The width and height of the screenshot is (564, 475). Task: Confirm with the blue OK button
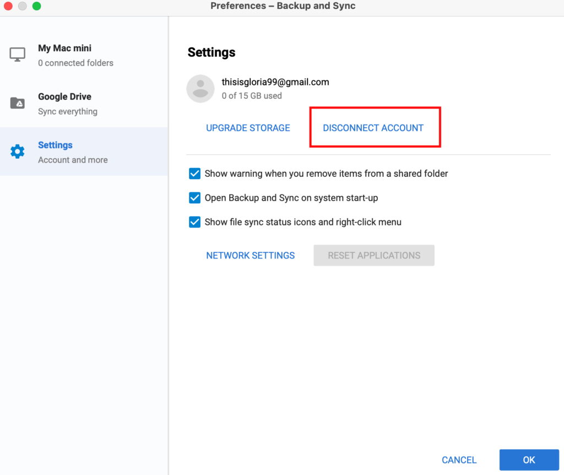point(529,460)
